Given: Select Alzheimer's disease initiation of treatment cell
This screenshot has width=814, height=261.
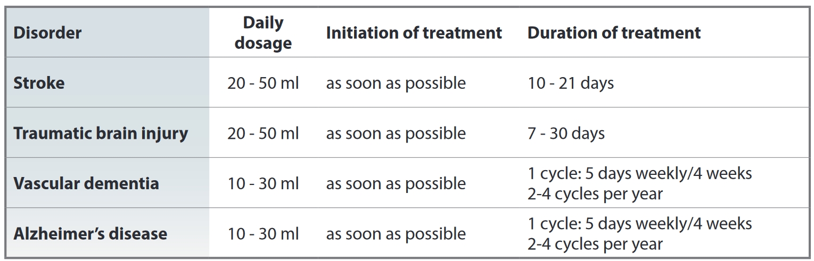Looking at the screenshot, I should point(396,234).
